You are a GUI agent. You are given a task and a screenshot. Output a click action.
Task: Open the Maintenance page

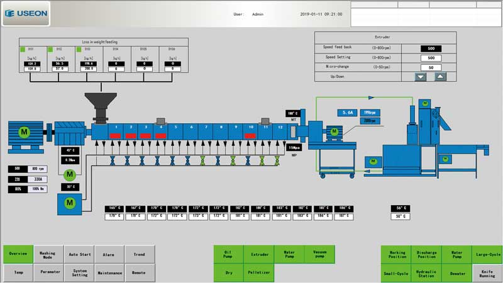[x=109, y=273]
